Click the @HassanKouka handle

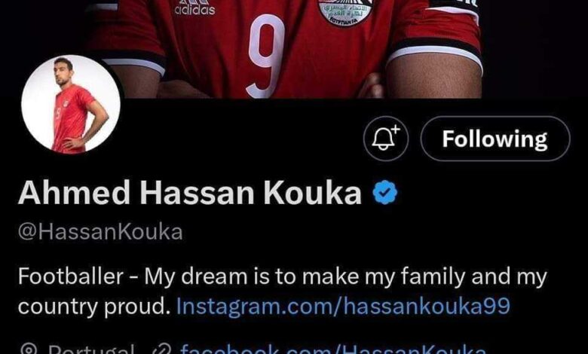click(x=100, y=232)
